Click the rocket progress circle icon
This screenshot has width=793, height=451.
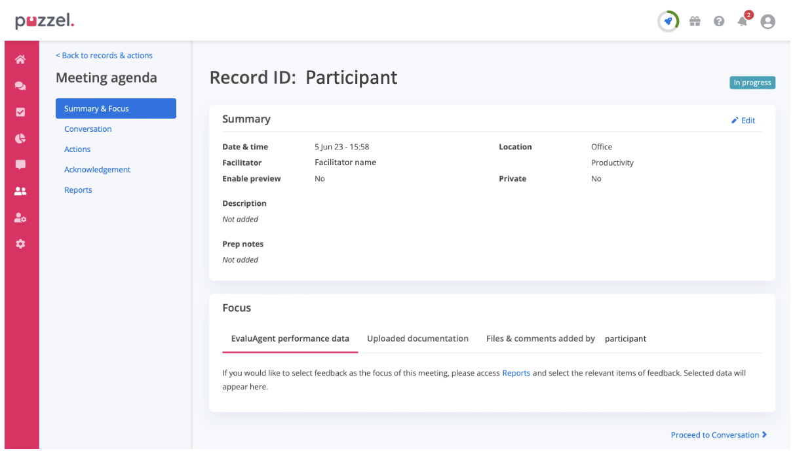tap(668, 22)
